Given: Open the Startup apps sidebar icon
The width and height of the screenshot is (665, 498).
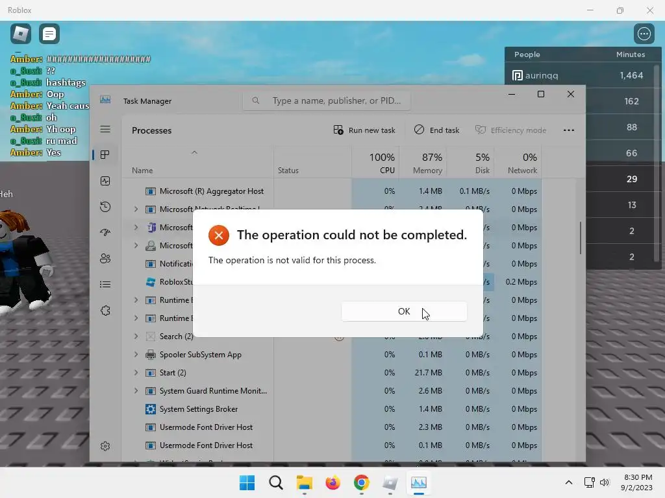Looking at the screenshot, I should point(105,233).
